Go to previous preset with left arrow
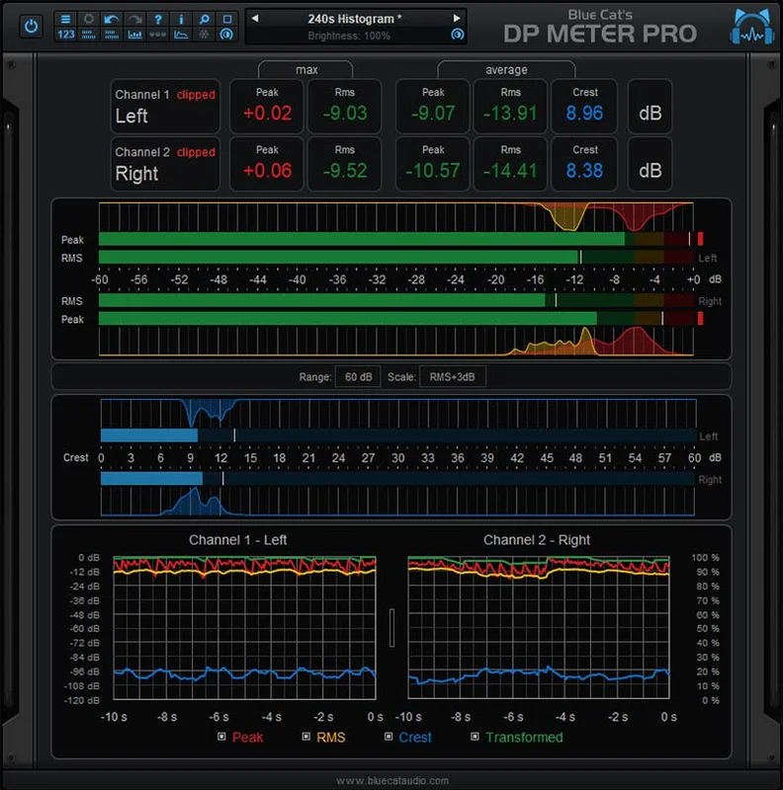Image resolution: width=783 pixels, height=790 pixels. coord(255,19)
